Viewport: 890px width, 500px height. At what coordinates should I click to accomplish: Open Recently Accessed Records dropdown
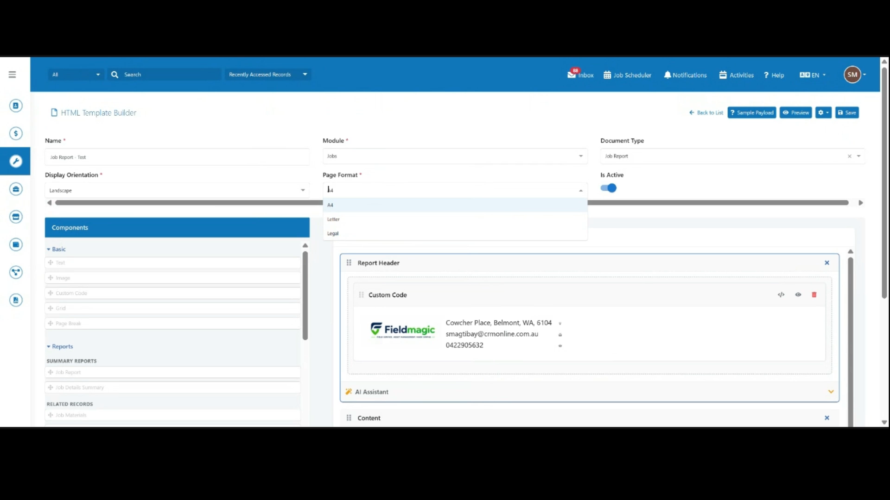(x=268, y=75)
